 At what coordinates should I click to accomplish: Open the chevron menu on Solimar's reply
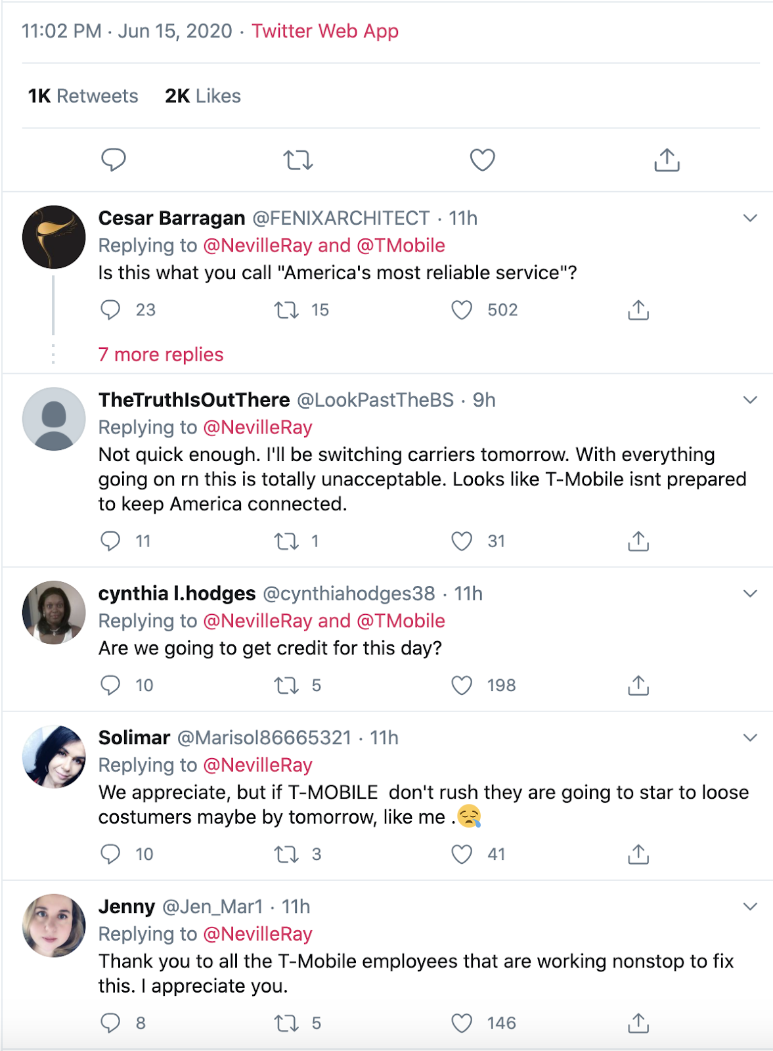tap(750, 738)
